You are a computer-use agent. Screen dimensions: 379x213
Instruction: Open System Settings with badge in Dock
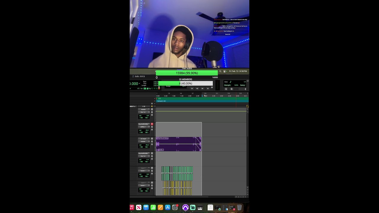click(x=175, y=208)
